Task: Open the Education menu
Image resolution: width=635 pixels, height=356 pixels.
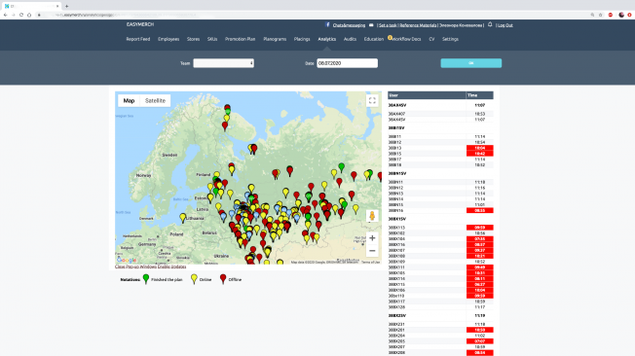Action: tap(373, 39)
